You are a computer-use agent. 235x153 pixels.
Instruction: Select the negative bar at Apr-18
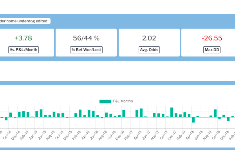193,120
